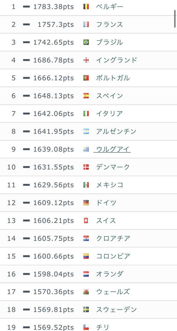Image resolution: width=177 pixels, height=331 pixels.
Task: Click the rank number 10 for デンマーク
Action: pos(11,167)
